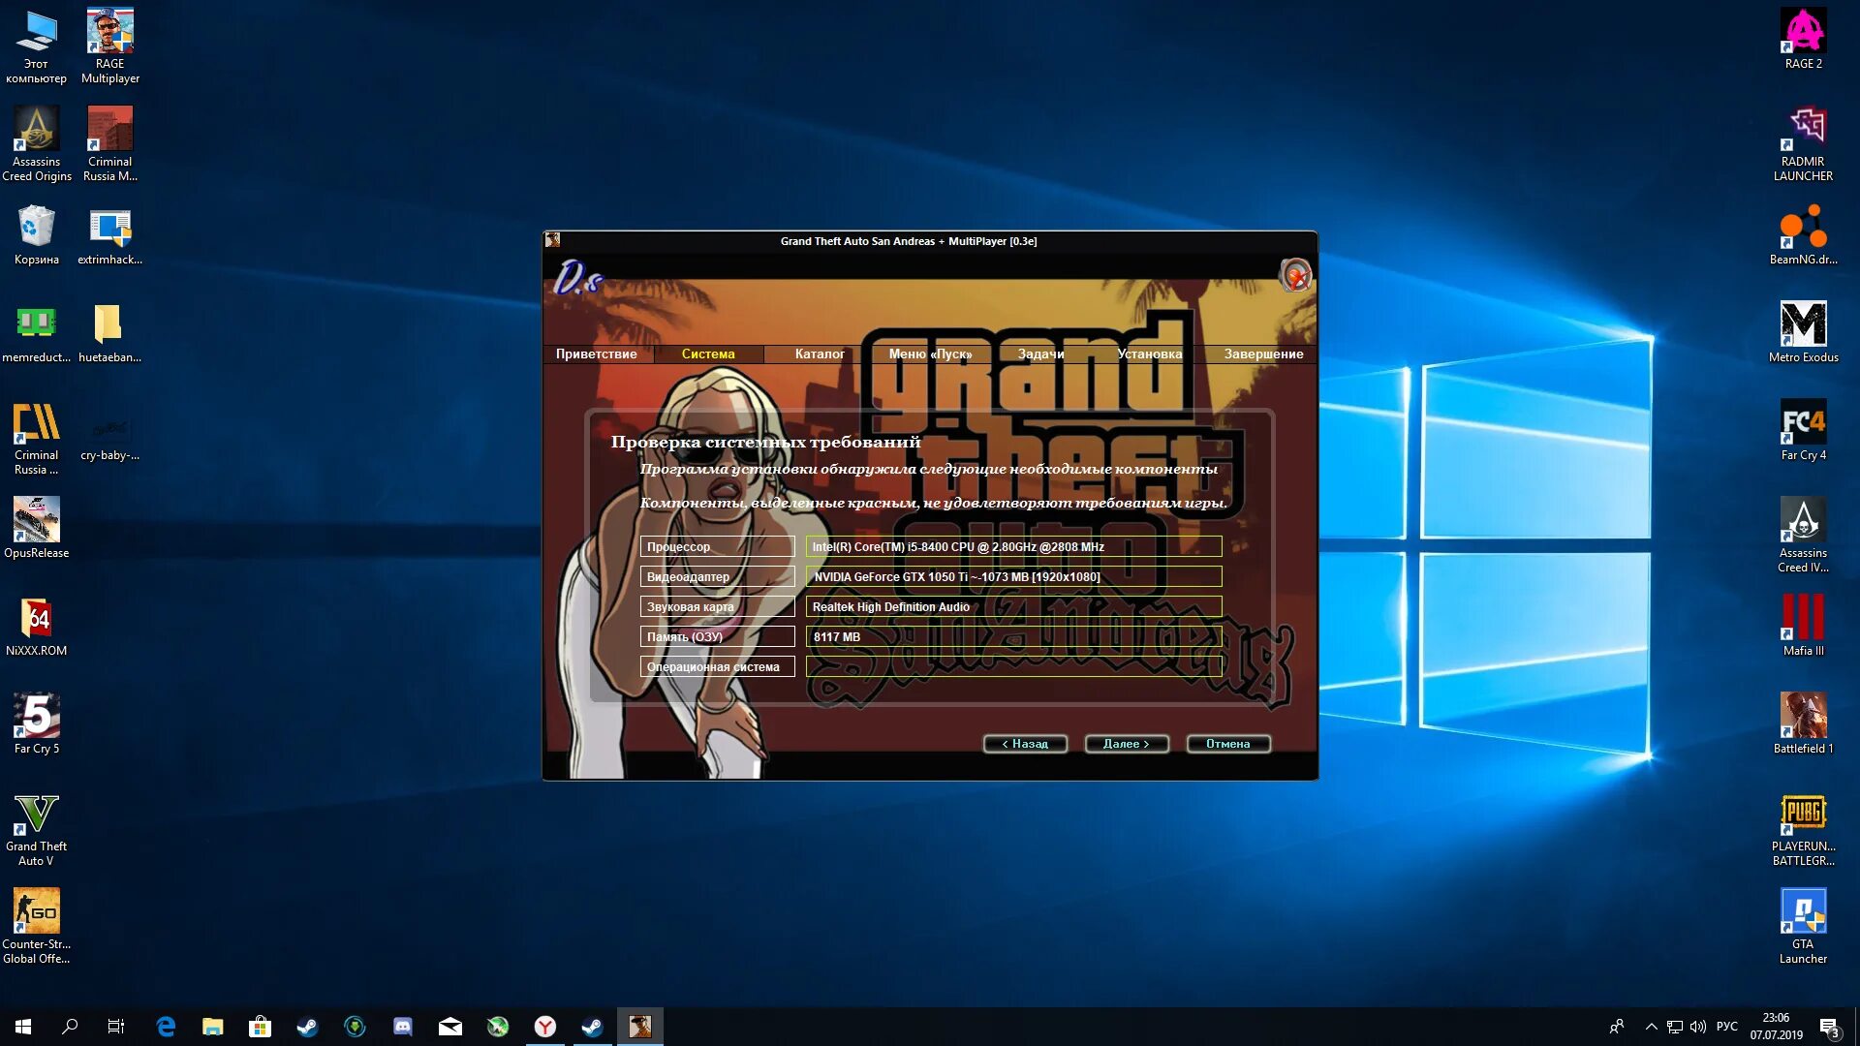Switch input language РУС indicator

pos(1727,1027)
